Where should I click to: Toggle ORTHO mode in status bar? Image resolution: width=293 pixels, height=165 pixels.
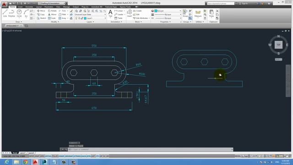(48, 156)
